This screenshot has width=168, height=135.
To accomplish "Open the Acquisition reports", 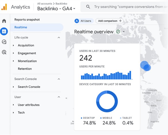I will pyautogui.click(x=26, y=45).
